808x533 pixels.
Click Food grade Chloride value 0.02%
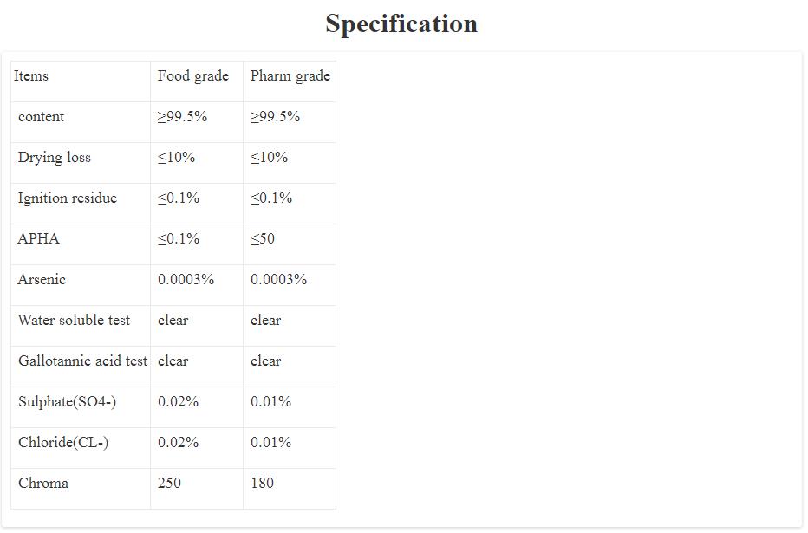179,442
